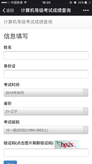Focus the 姓名 input field
92x164 pixels.
(46, 55)
